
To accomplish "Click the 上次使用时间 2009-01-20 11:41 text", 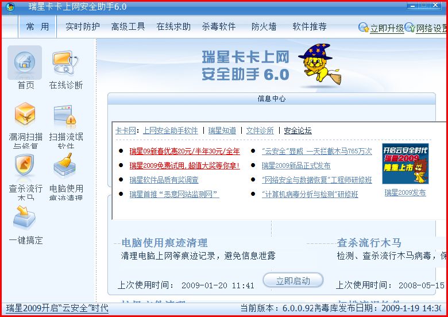I will 186,285.
